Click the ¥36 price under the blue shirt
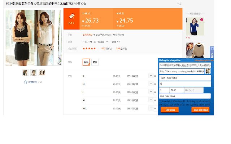Screen dimensions: 231x144 tap(188, 37)
